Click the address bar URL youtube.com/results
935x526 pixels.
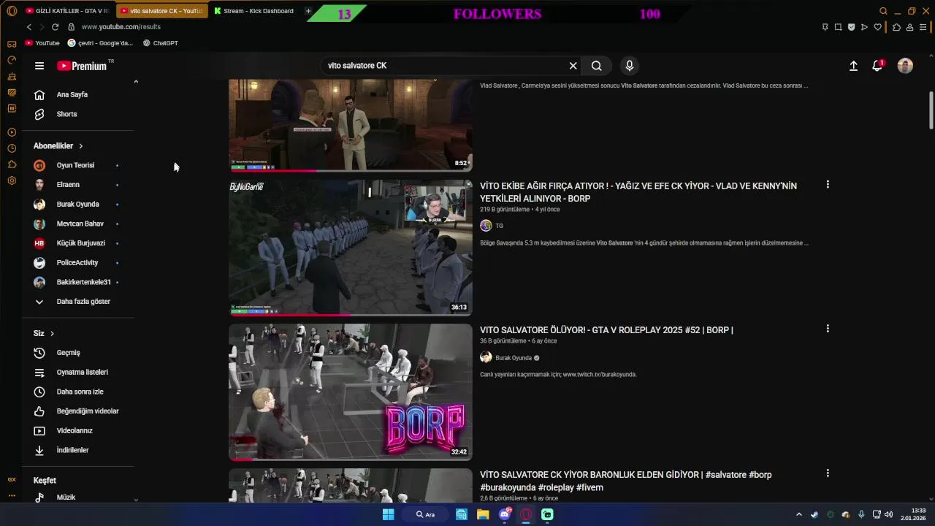(121, 27)
